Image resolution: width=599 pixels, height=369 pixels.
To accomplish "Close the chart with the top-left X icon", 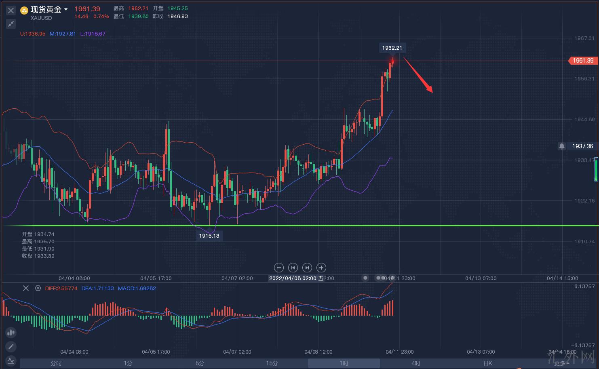I will (x=11, y=11).
